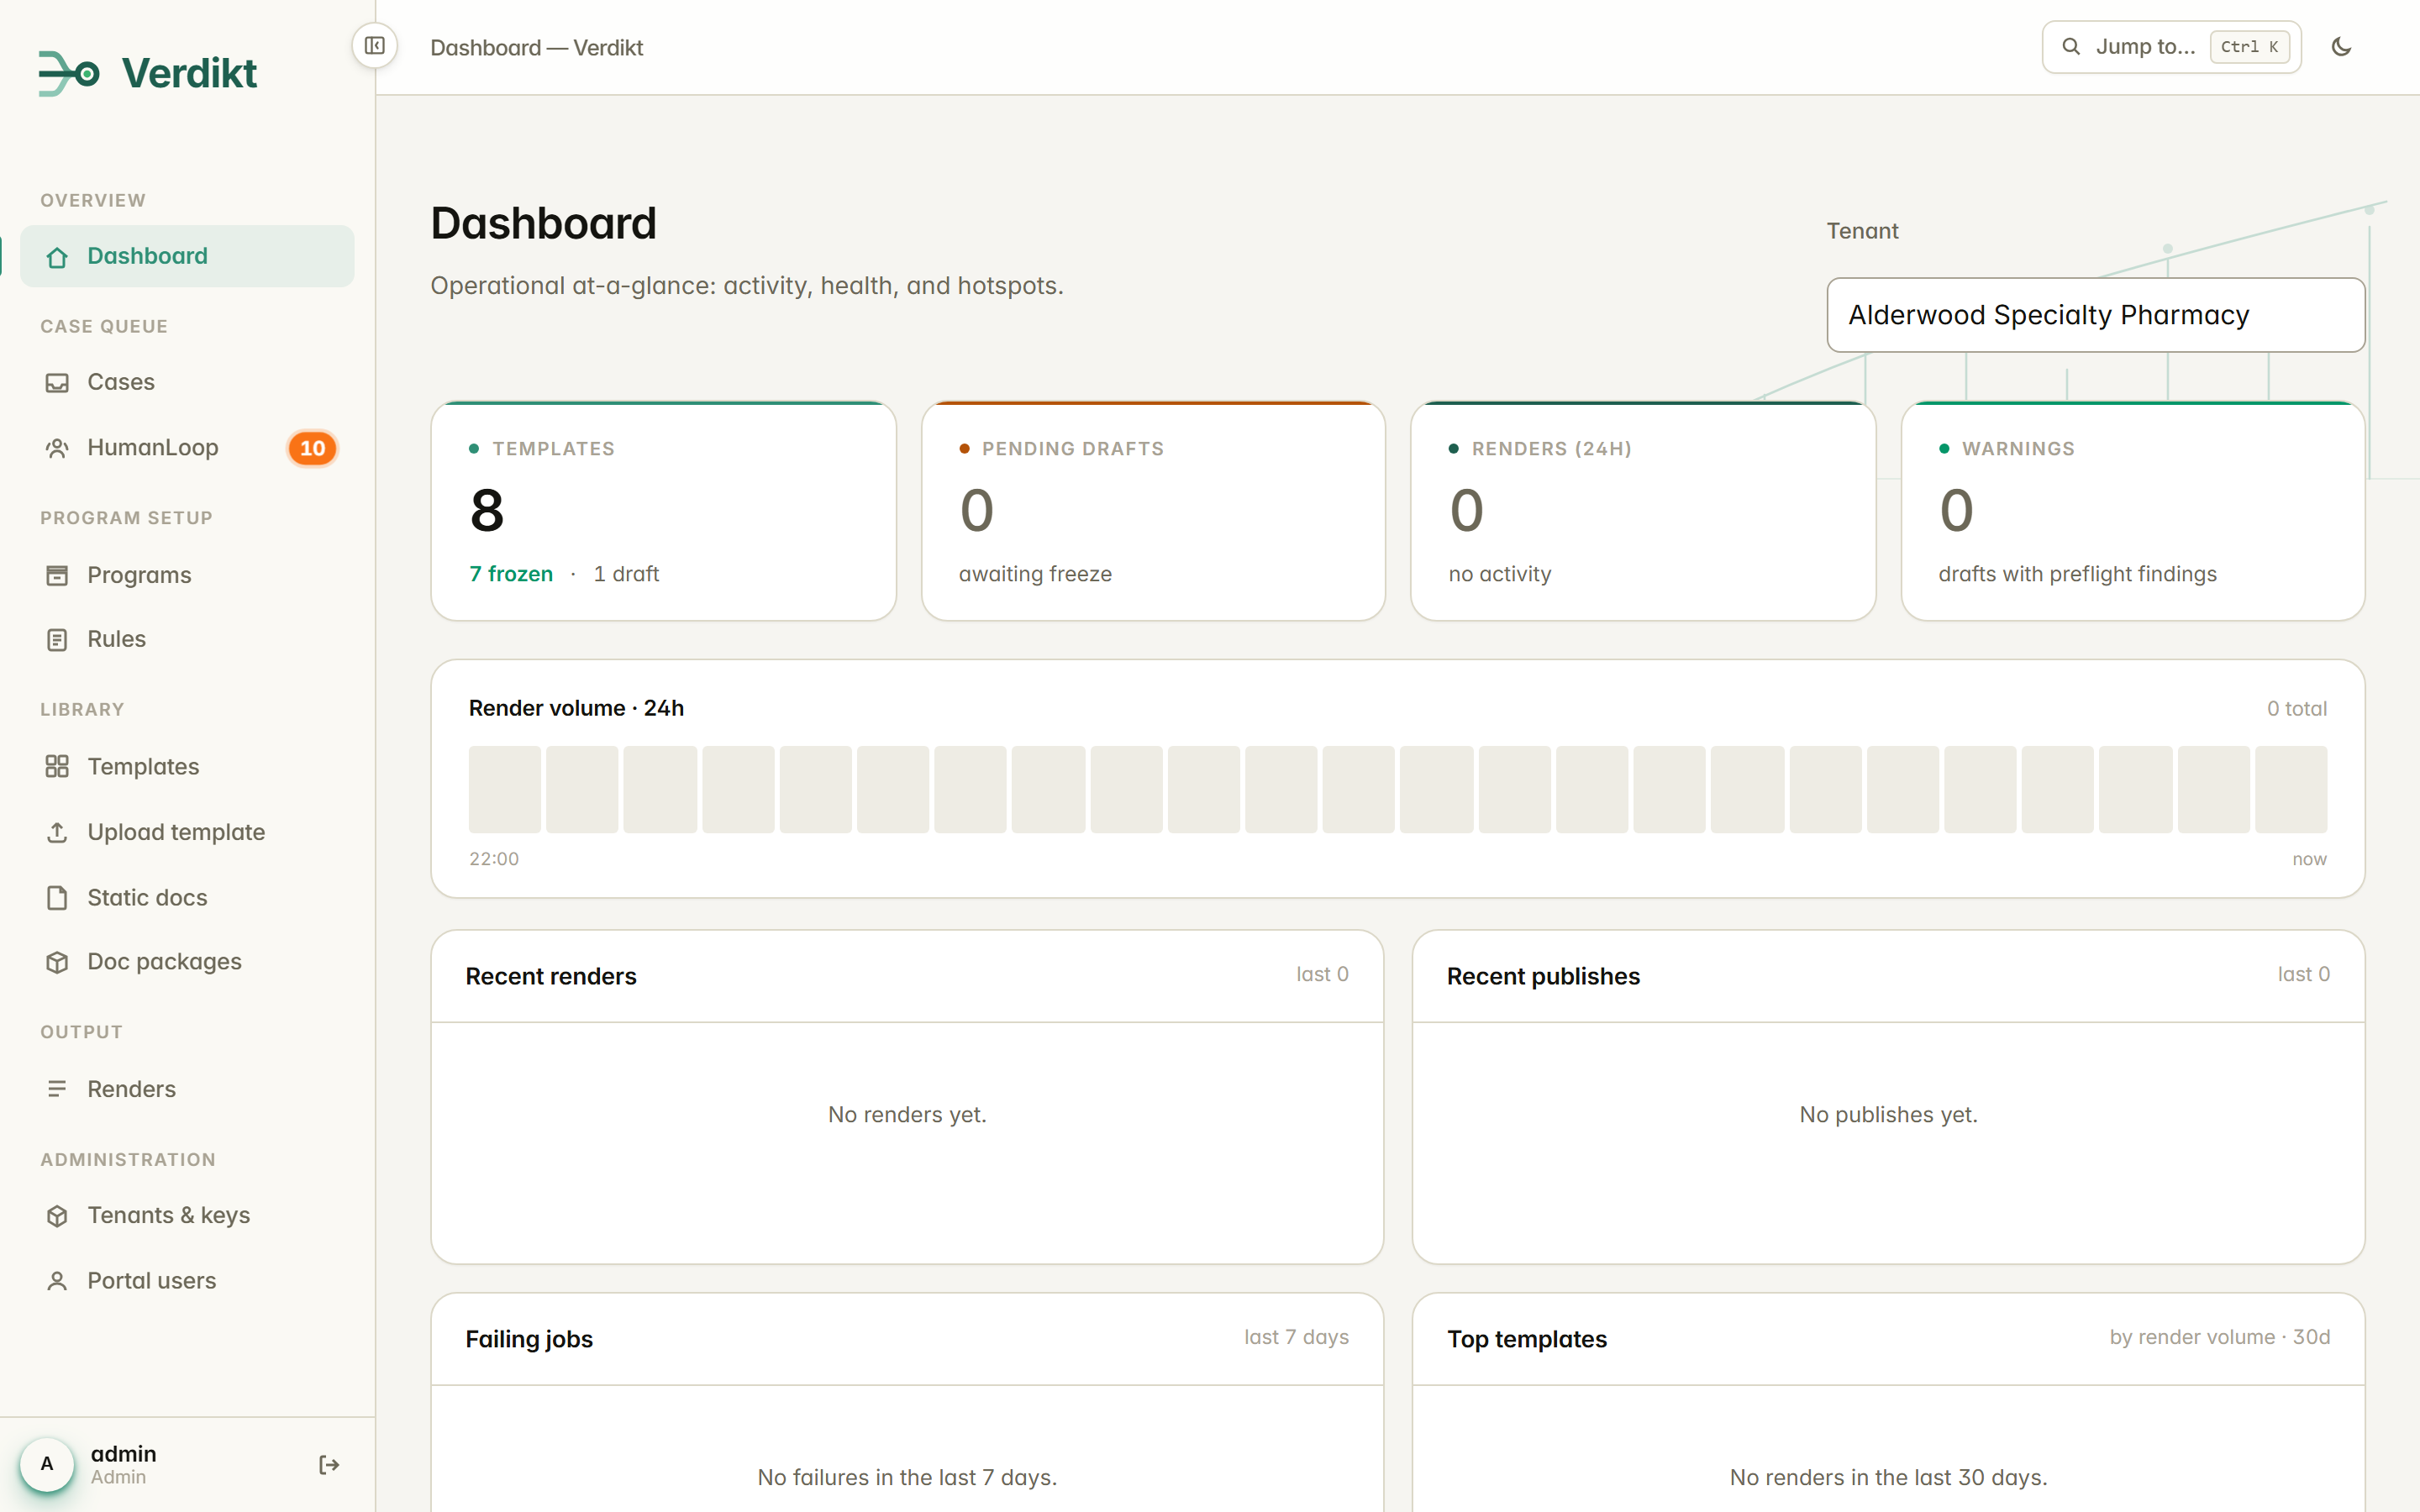2420x1512 pixels.
Task: Click 'Dashboard — Verdikt' breadcrumb title
Action: tap(537, 48)
